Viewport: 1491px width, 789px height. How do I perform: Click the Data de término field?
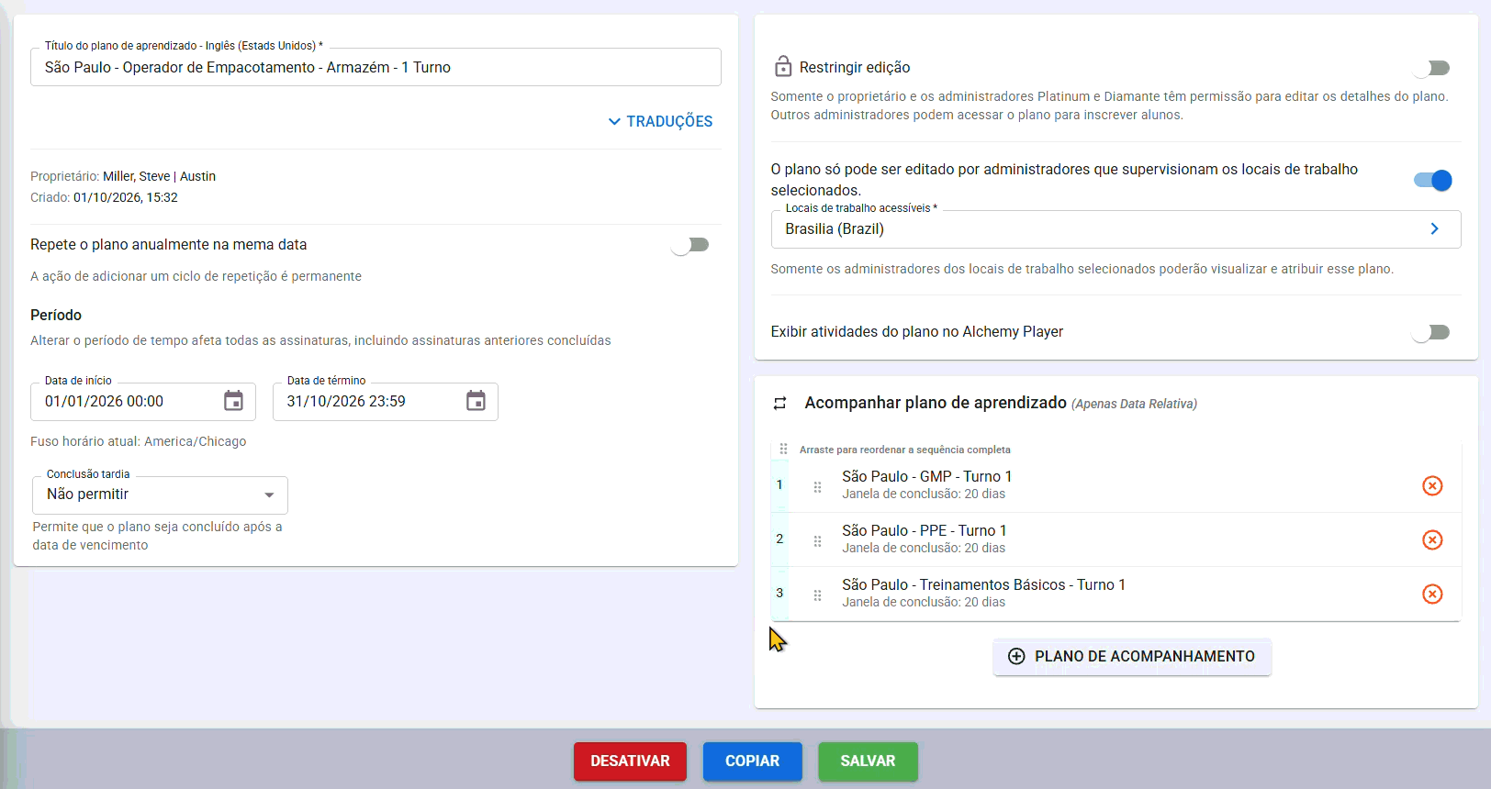click(386, 402)
